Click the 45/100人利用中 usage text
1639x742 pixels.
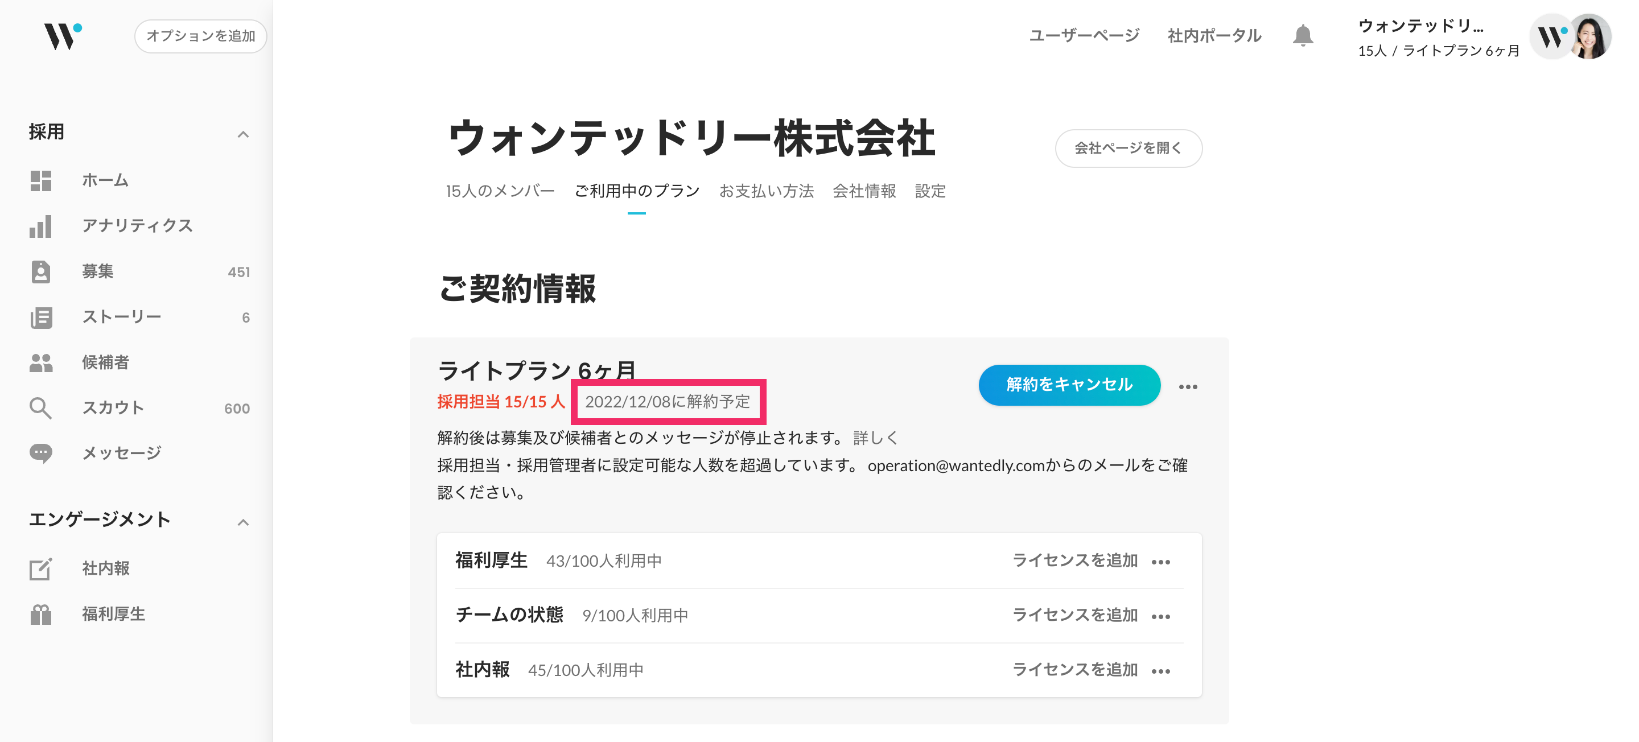point(586,671)
